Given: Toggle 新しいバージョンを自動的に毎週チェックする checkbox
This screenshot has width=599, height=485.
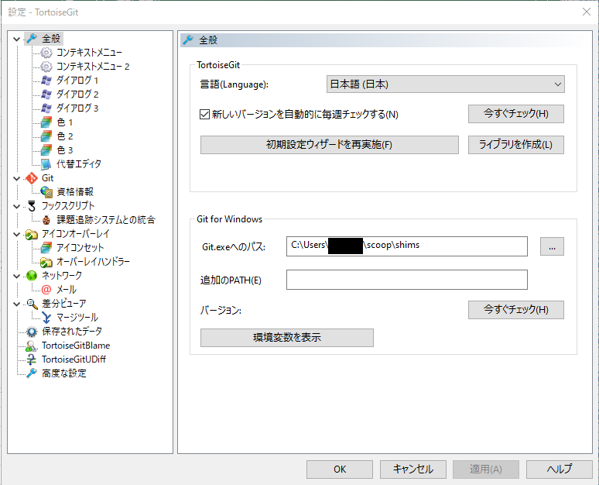Looking at the screenshot, I should point(205,115).
